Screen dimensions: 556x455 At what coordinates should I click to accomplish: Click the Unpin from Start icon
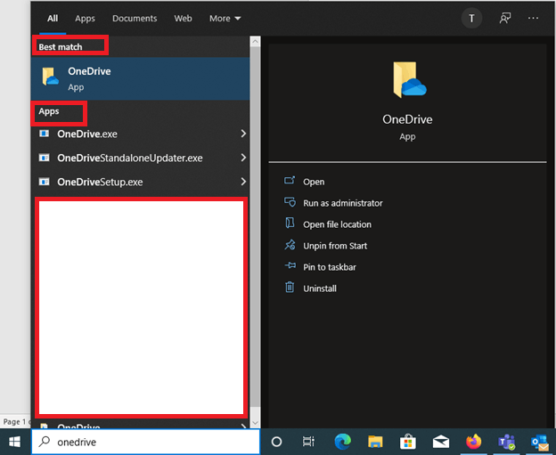click(x=290, y=245)
